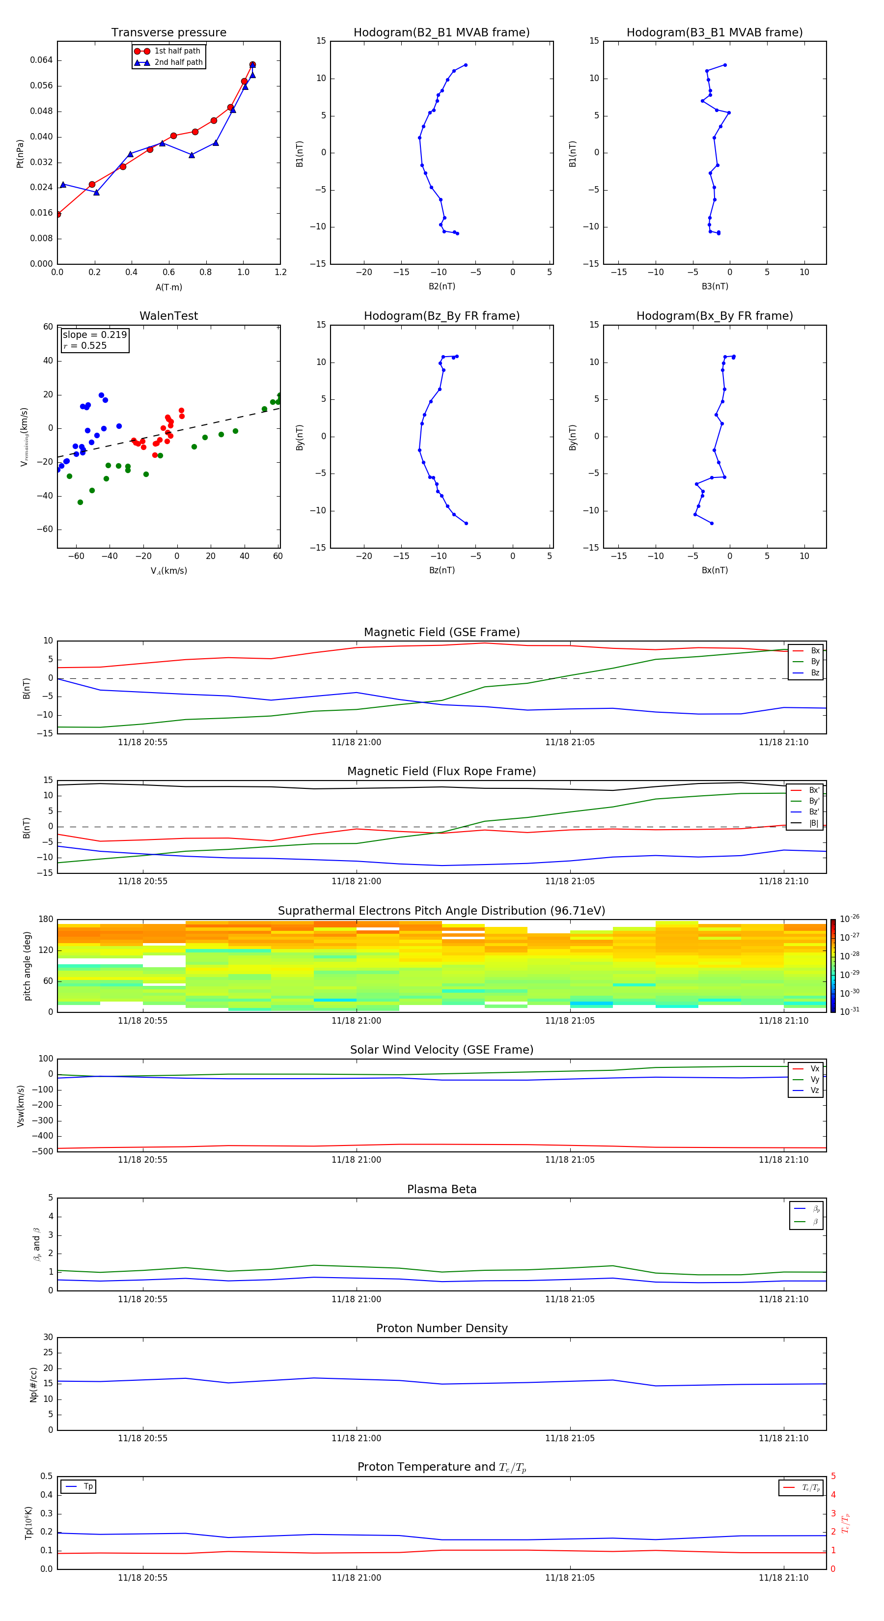This screenshot has width=884, height=1621.
Task: Click '11/18 21:05' tick under Proton Number Density
Action: point(570,1438)
